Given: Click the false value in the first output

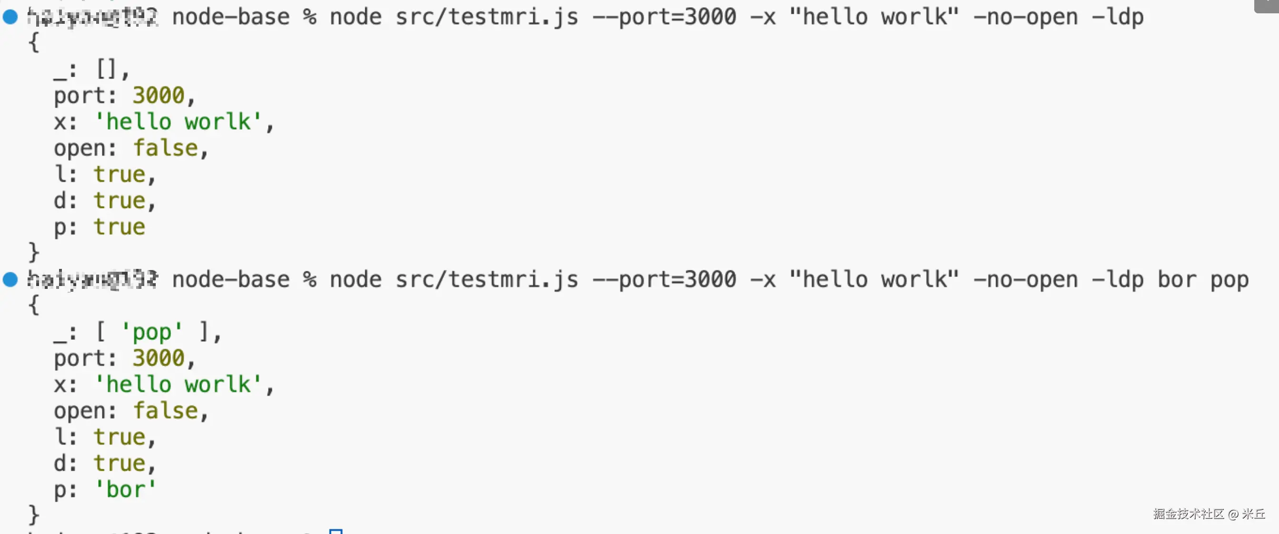Looking at the screenshot, I should (x=166, y=148).
